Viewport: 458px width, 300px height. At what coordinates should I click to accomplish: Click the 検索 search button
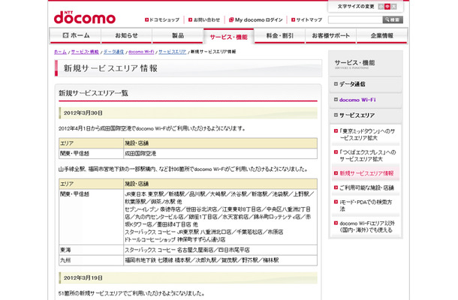coord(393,19)
